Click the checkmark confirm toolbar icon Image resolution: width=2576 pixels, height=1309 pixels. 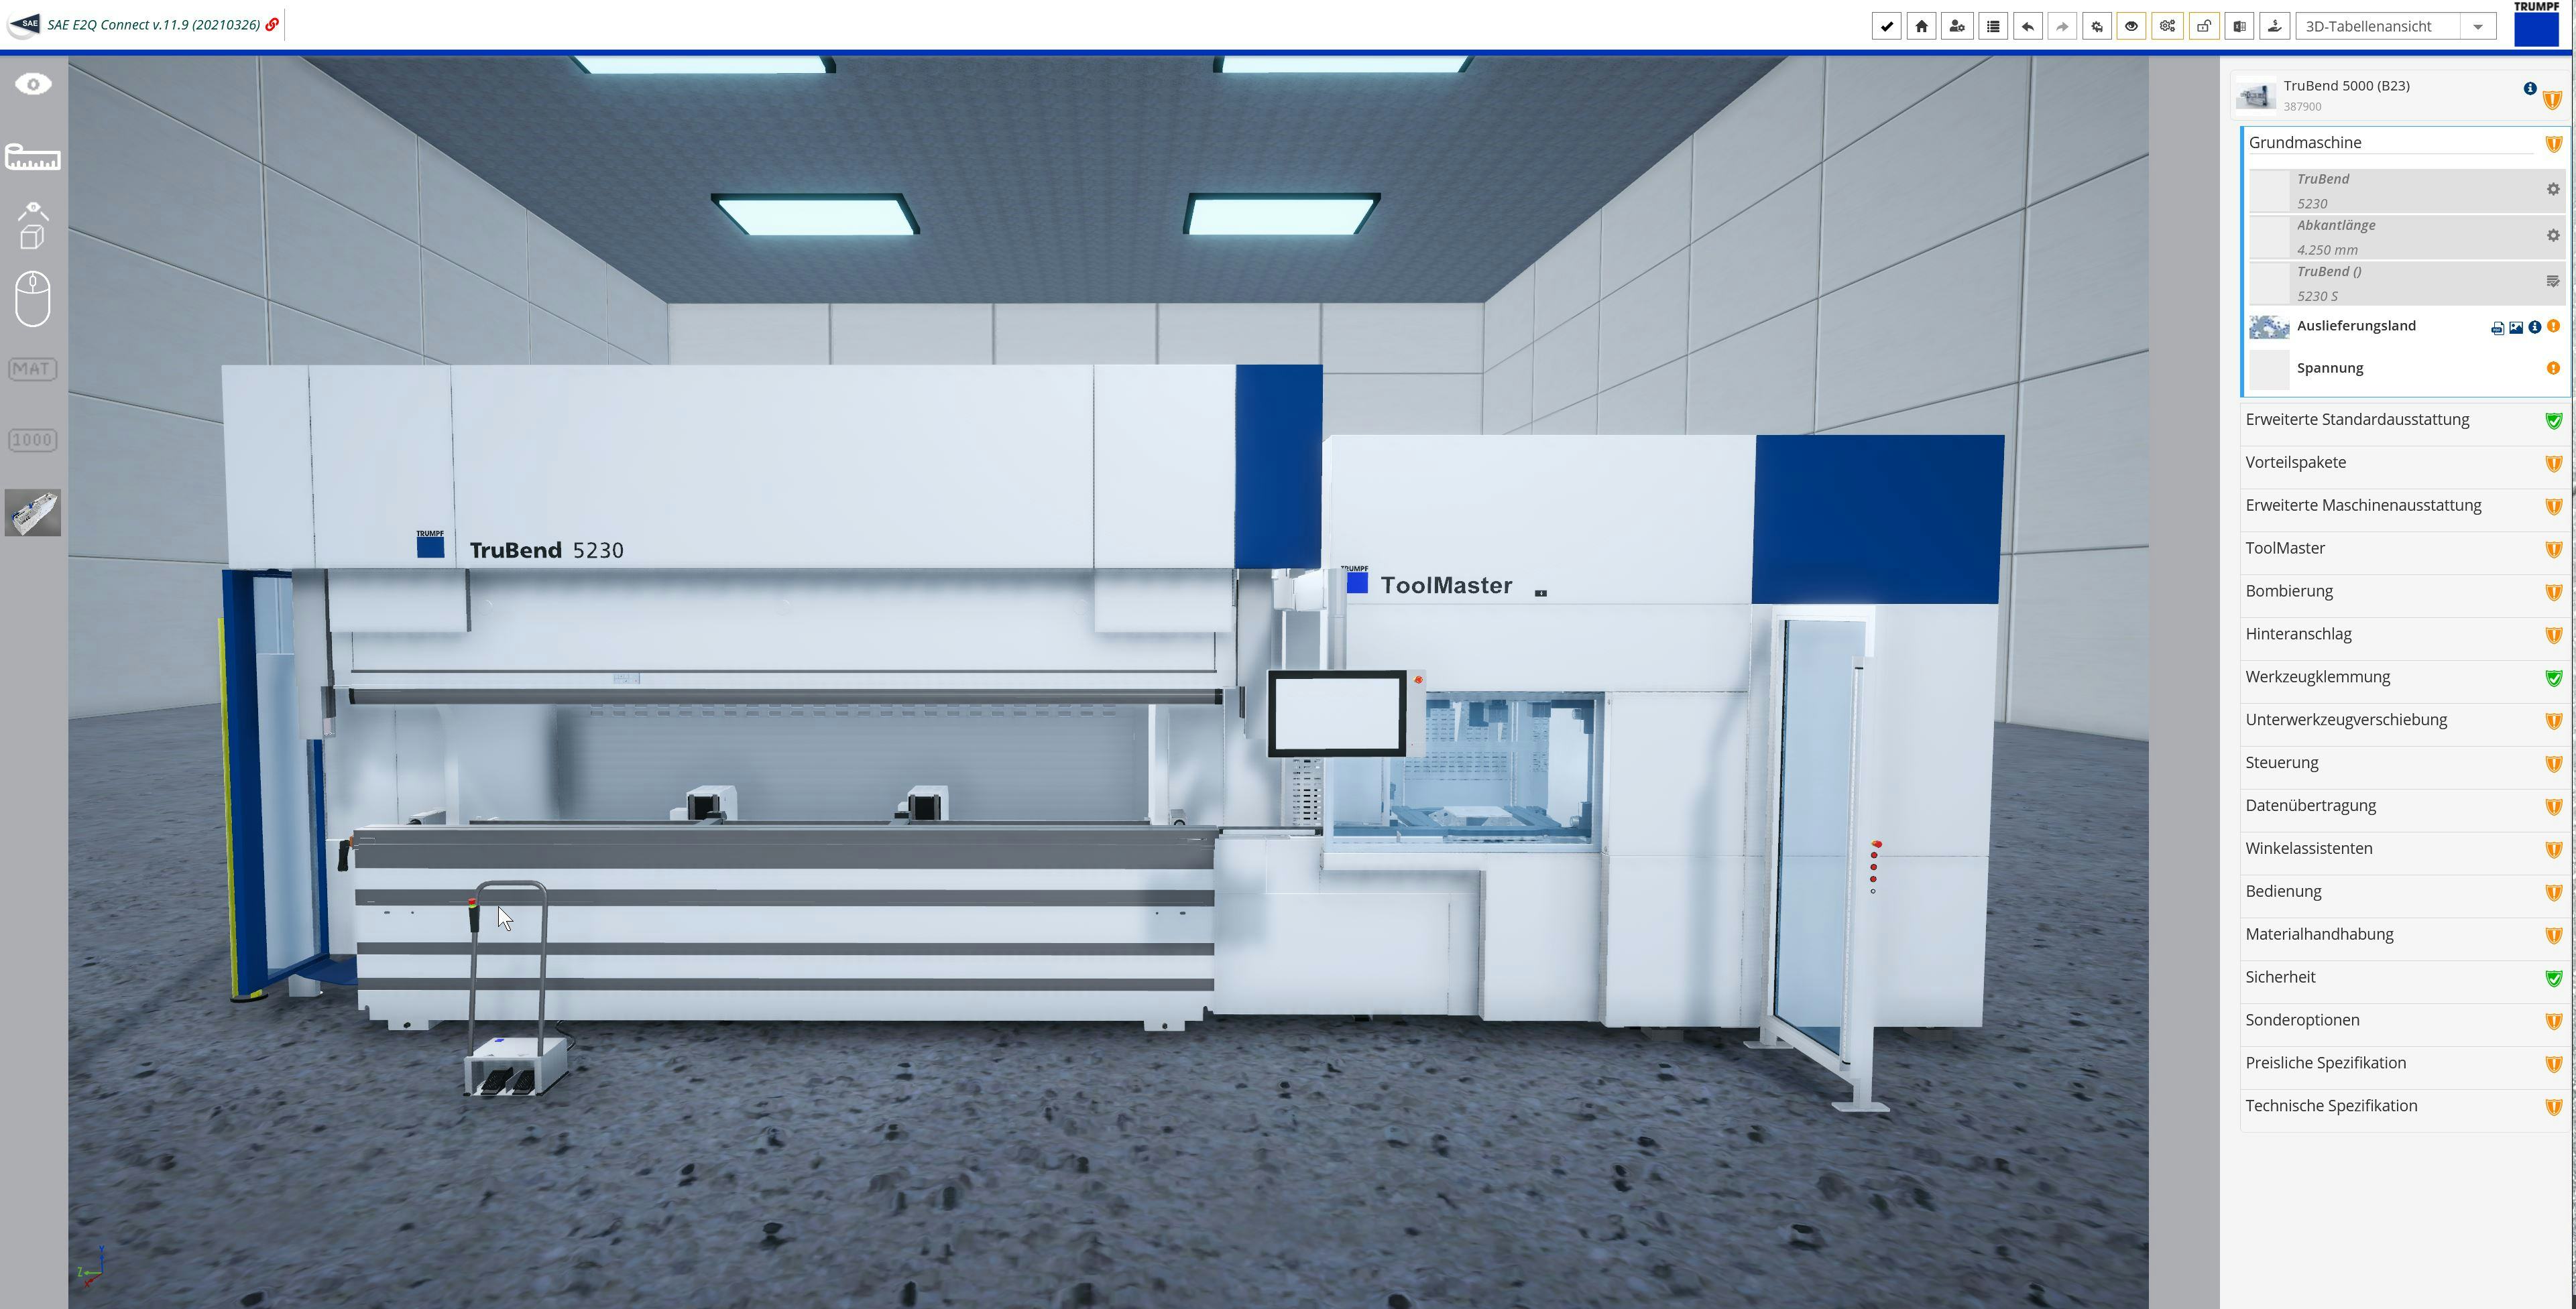pos(1886,26)
